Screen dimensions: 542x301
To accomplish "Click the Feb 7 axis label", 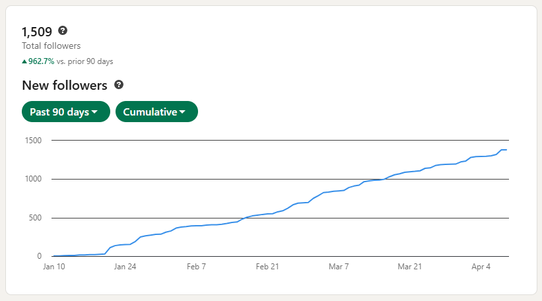I will coord(196,267).
